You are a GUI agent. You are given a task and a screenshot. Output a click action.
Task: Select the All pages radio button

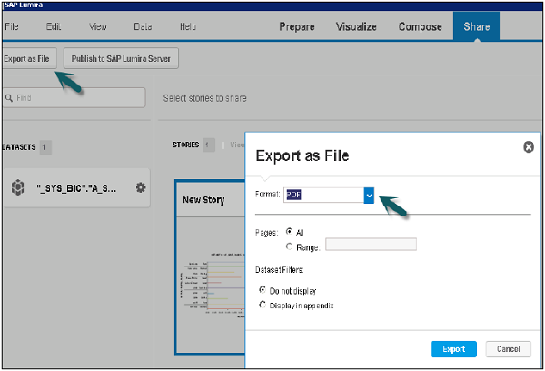289,231
